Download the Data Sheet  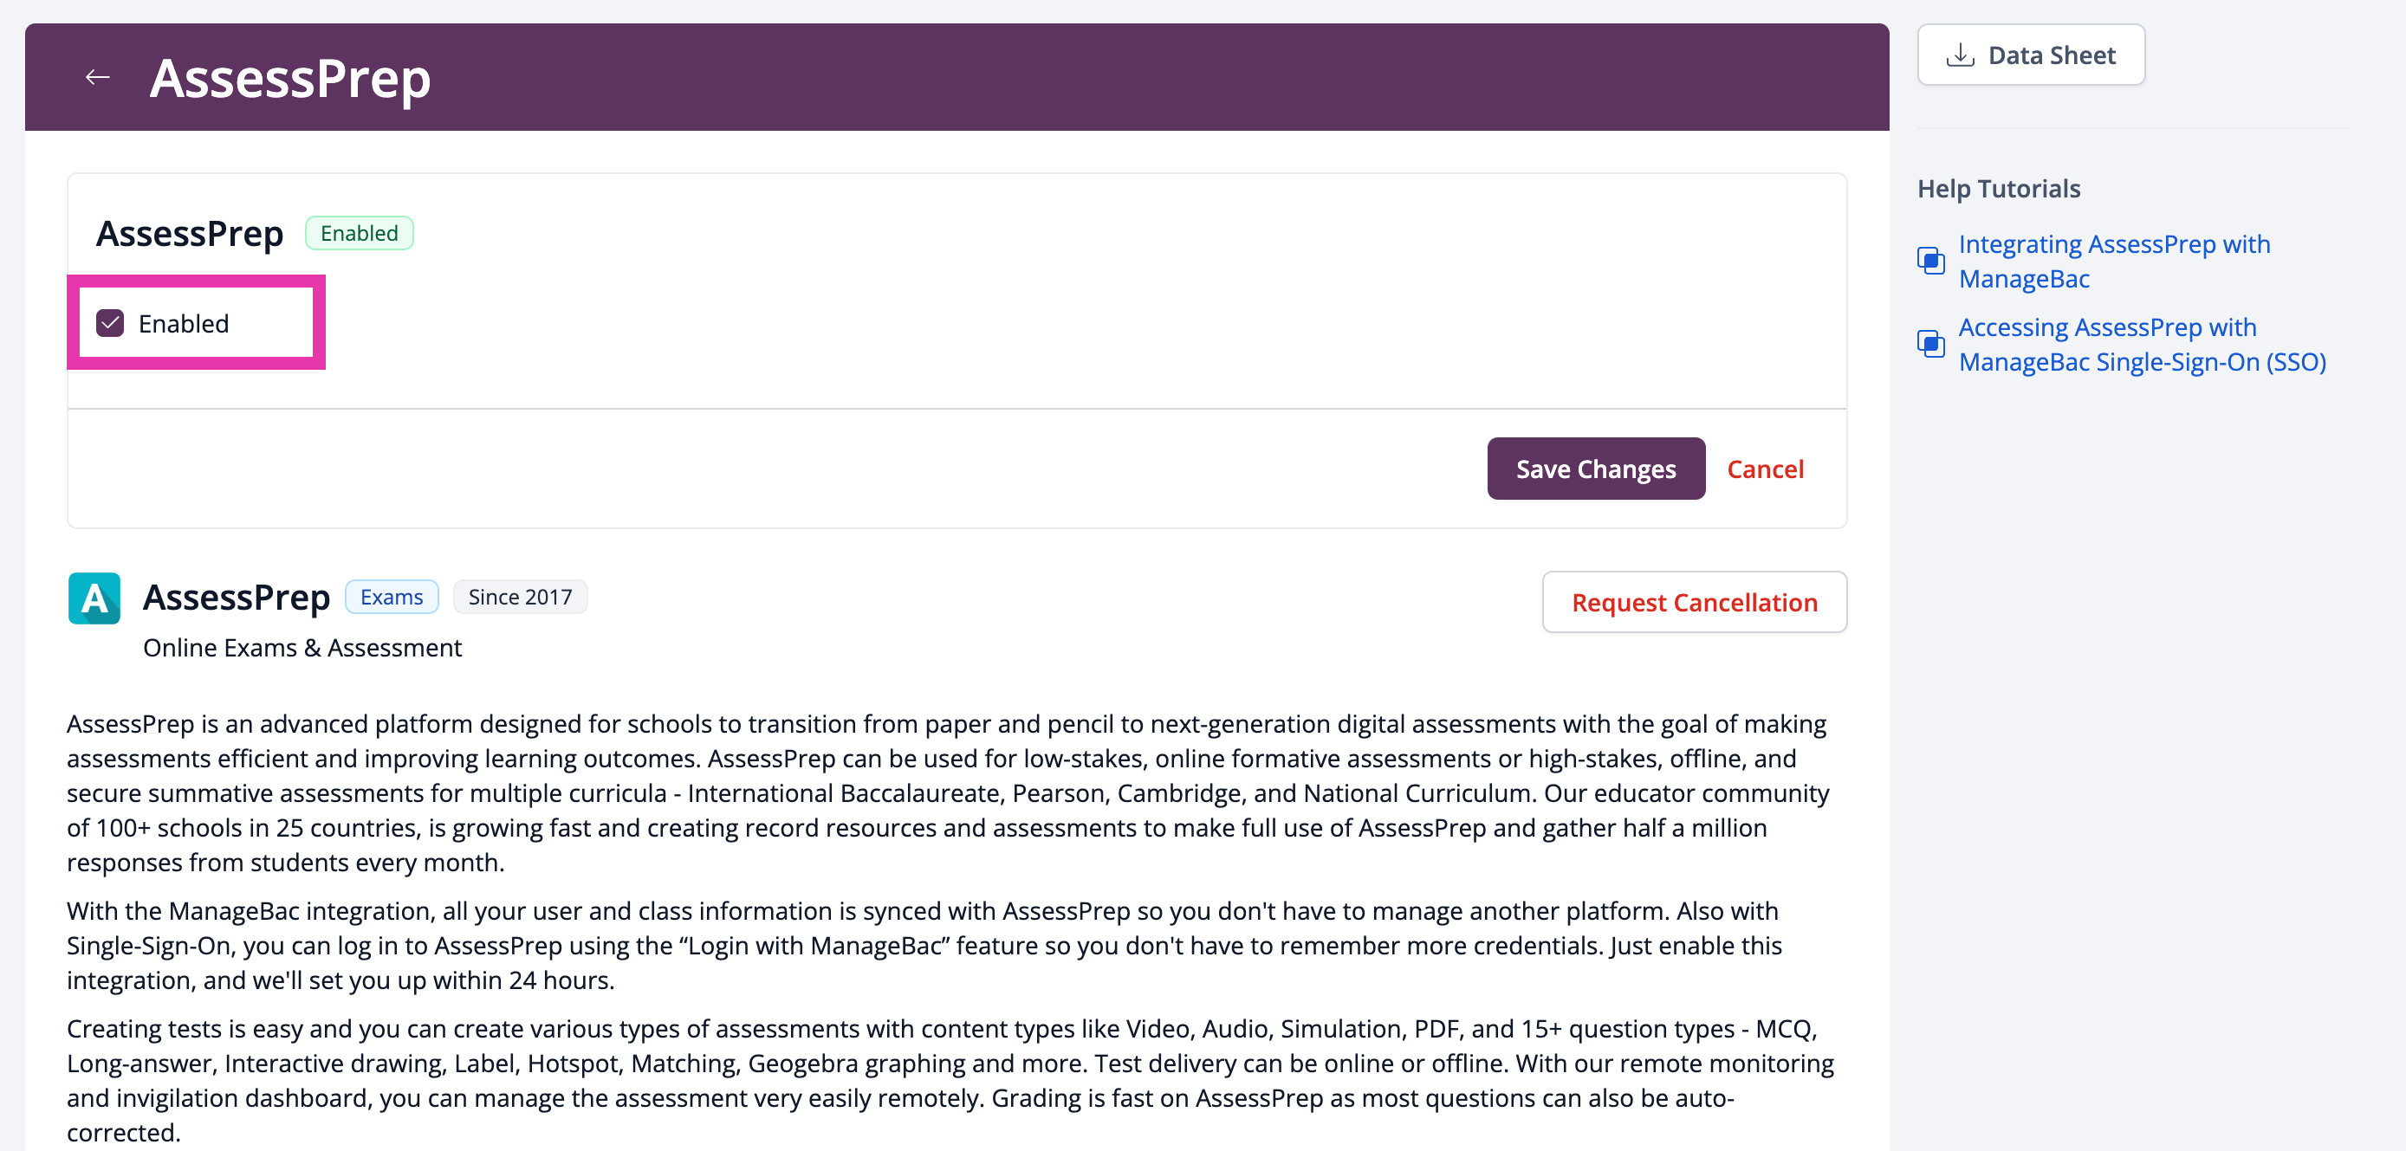[x=2031, y=55]
